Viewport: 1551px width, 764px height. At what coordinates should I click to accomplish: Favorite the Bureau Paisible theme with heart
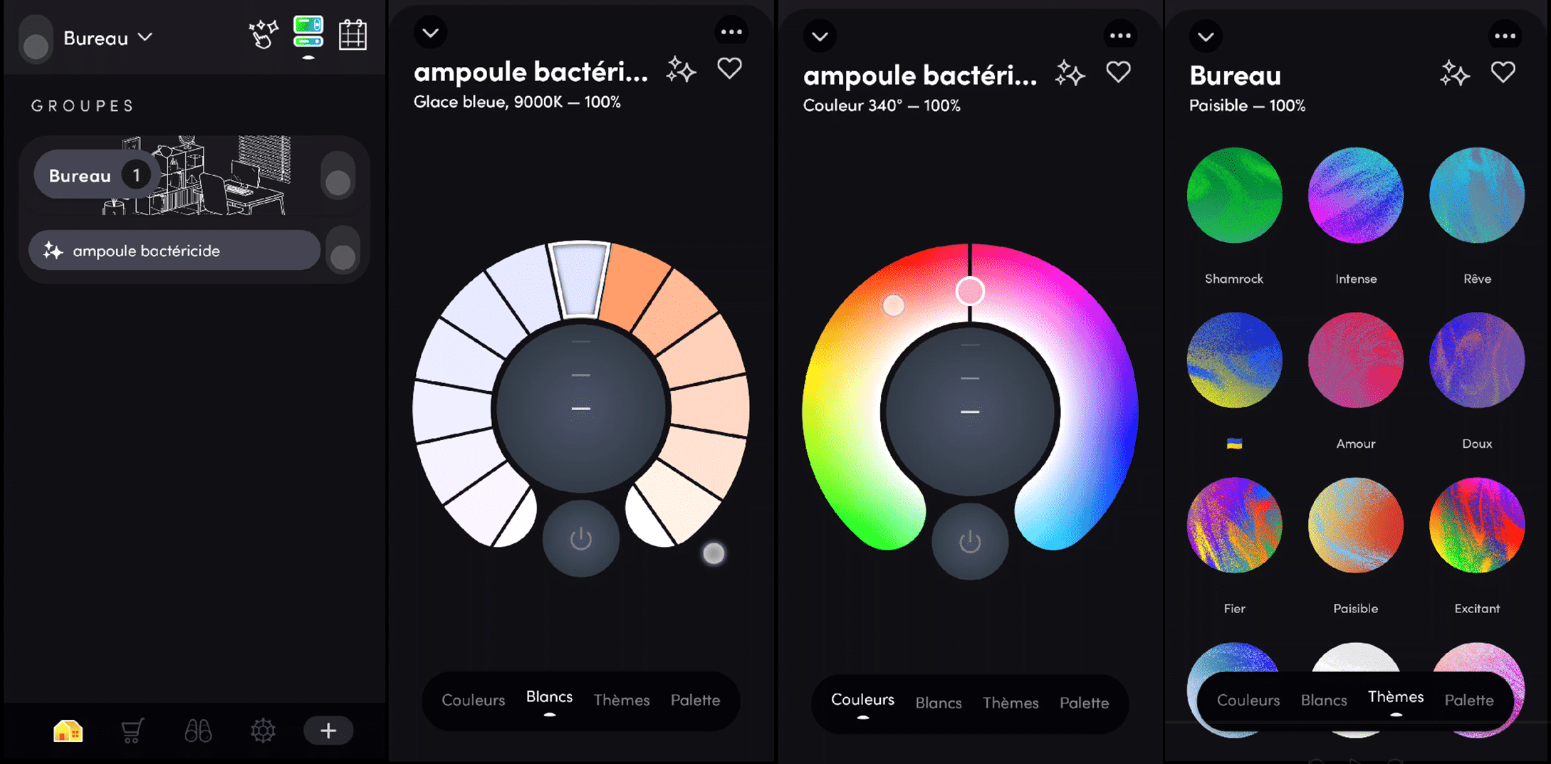1503,72
